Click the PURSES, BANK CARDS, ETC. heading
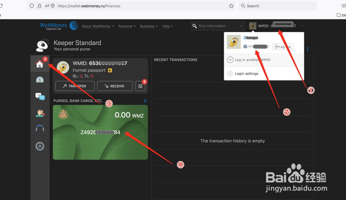This screenshot has height=200, width=346. (78, 101)
